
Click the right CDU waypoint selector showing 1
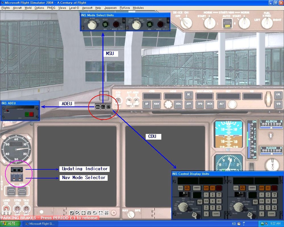click(x=239, y=194)
